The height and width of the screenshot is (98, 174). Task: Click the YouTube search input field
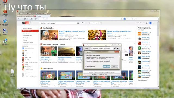[x=58, y=23]
